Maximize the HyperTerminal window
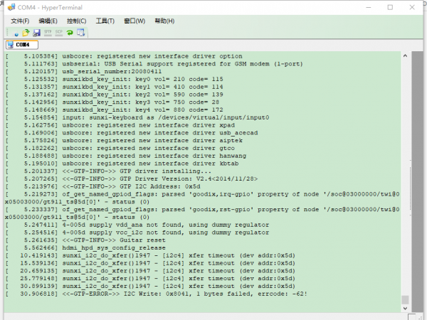This screenshot has width=427, height=320. [x=390, y=7]
